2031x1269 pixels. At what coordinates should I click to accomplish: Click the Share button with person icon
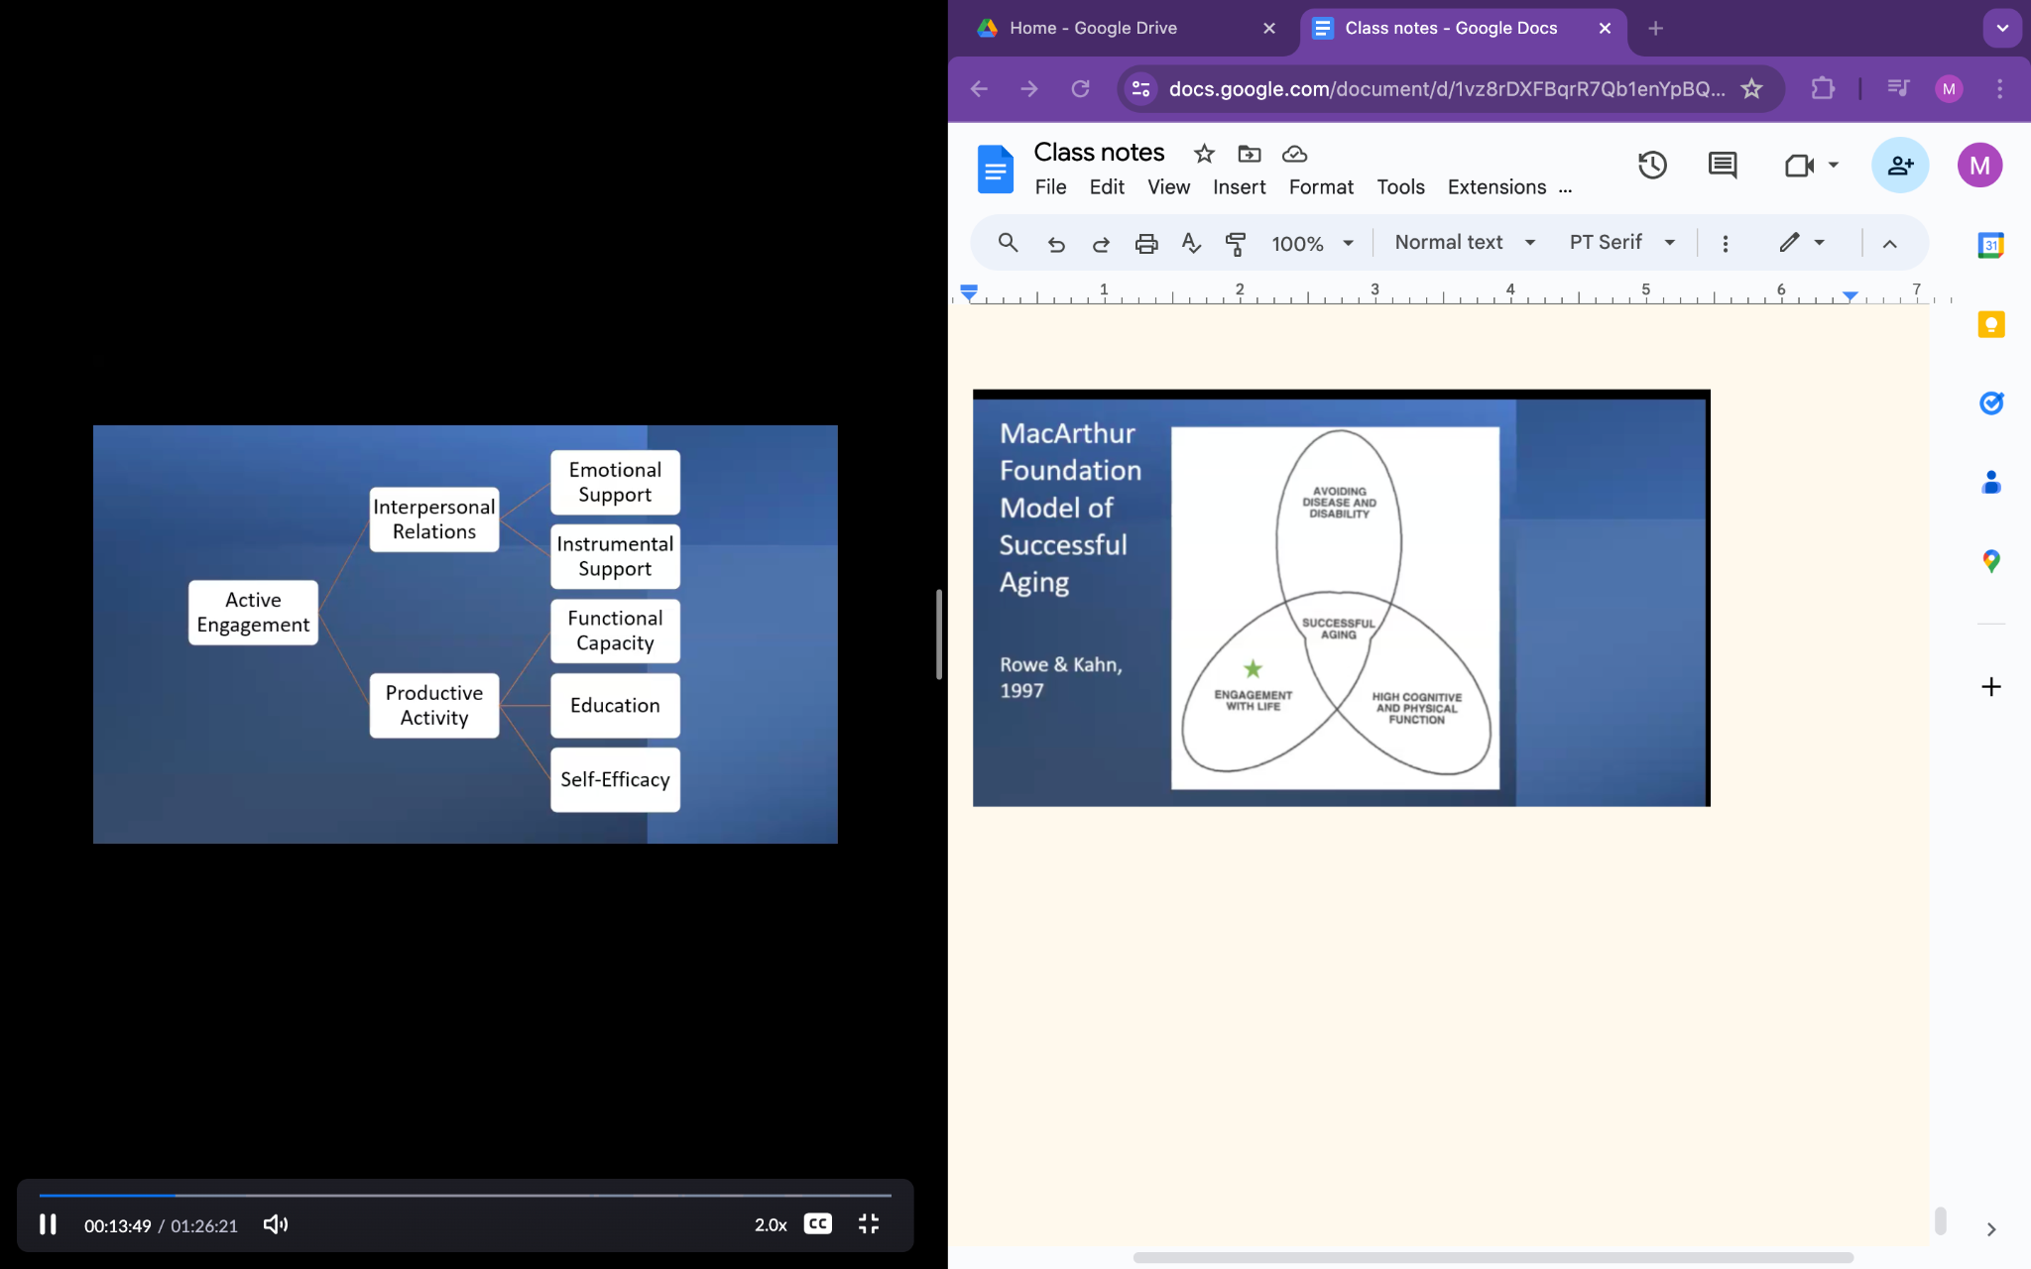[x=1899, y=166]
